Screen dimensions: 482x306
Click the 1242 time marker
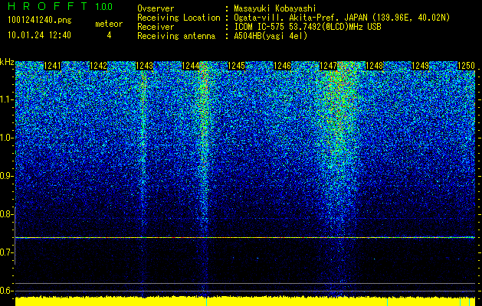click(98, 66)
